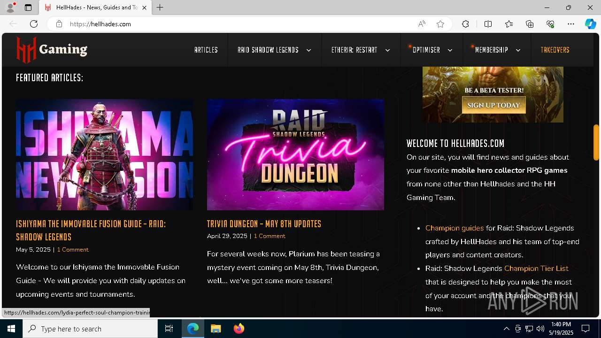Open the taskbar clock and date
Image resolution: width=601 pixels, height=338 pixels.
coord(561,329)
